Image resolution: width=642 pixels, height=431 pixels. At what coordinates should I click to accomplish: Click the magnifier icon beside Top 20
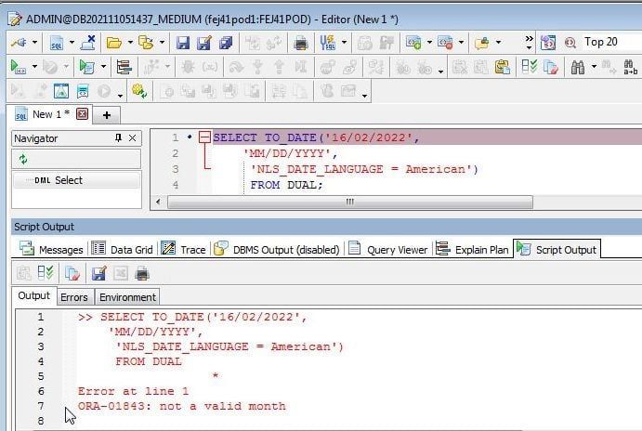pos(570,42)
